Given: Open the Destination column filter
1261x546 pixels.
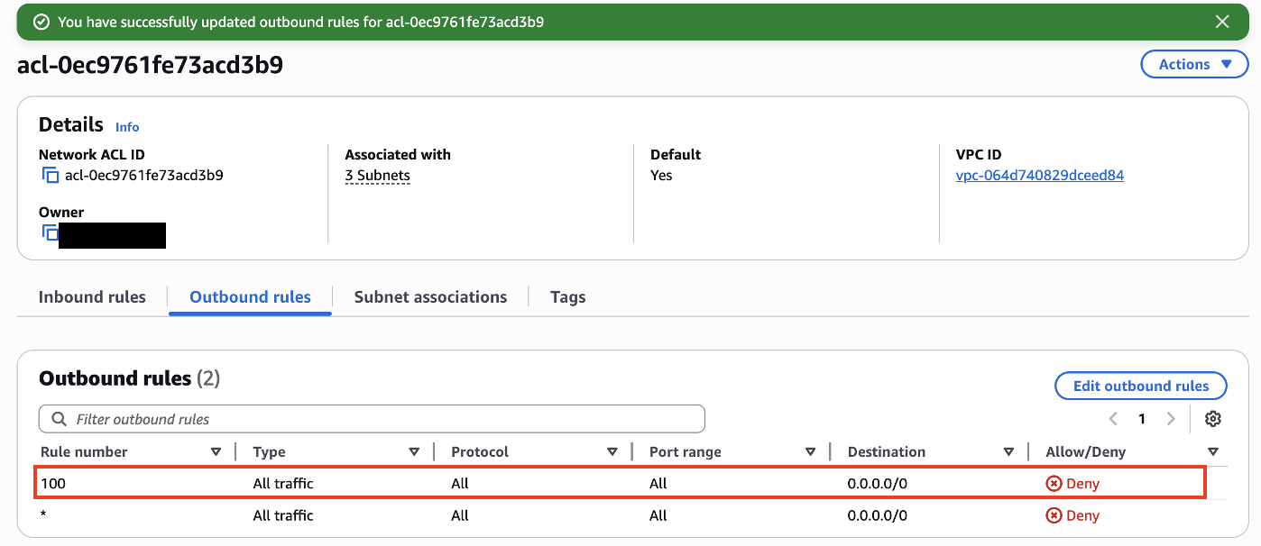Looking at the screenshot, I should (x=1009, y=450).
